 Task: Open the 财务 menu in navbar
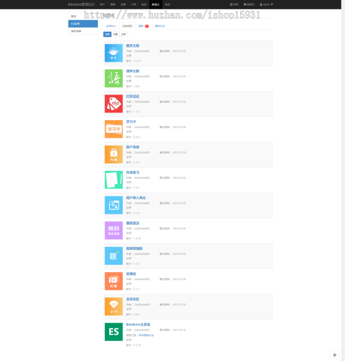tap(144, 4)
